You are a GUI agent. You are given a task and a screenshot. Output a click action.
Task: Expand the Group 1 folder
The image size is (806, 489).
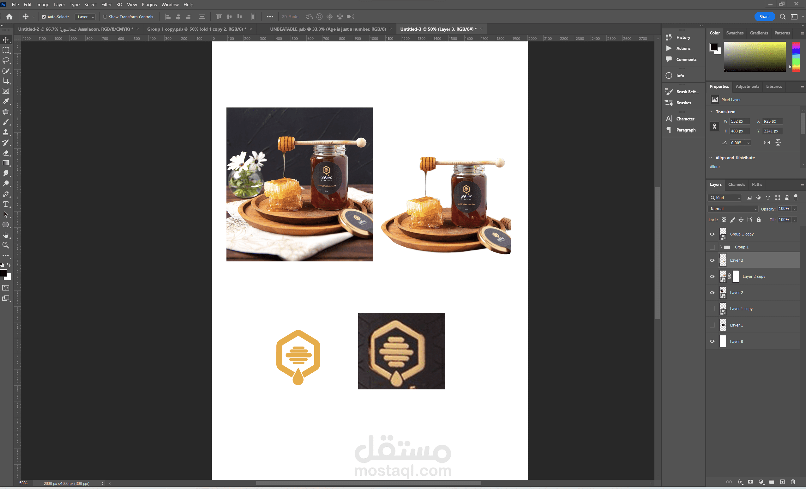click(721, 247)
